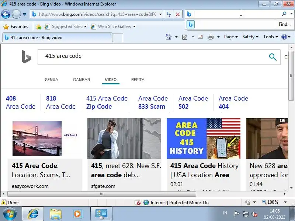This screenshot has width=295, height=221.
Task: Expand the Print options dropdown arrow
Action: click(x=218, y=37)
